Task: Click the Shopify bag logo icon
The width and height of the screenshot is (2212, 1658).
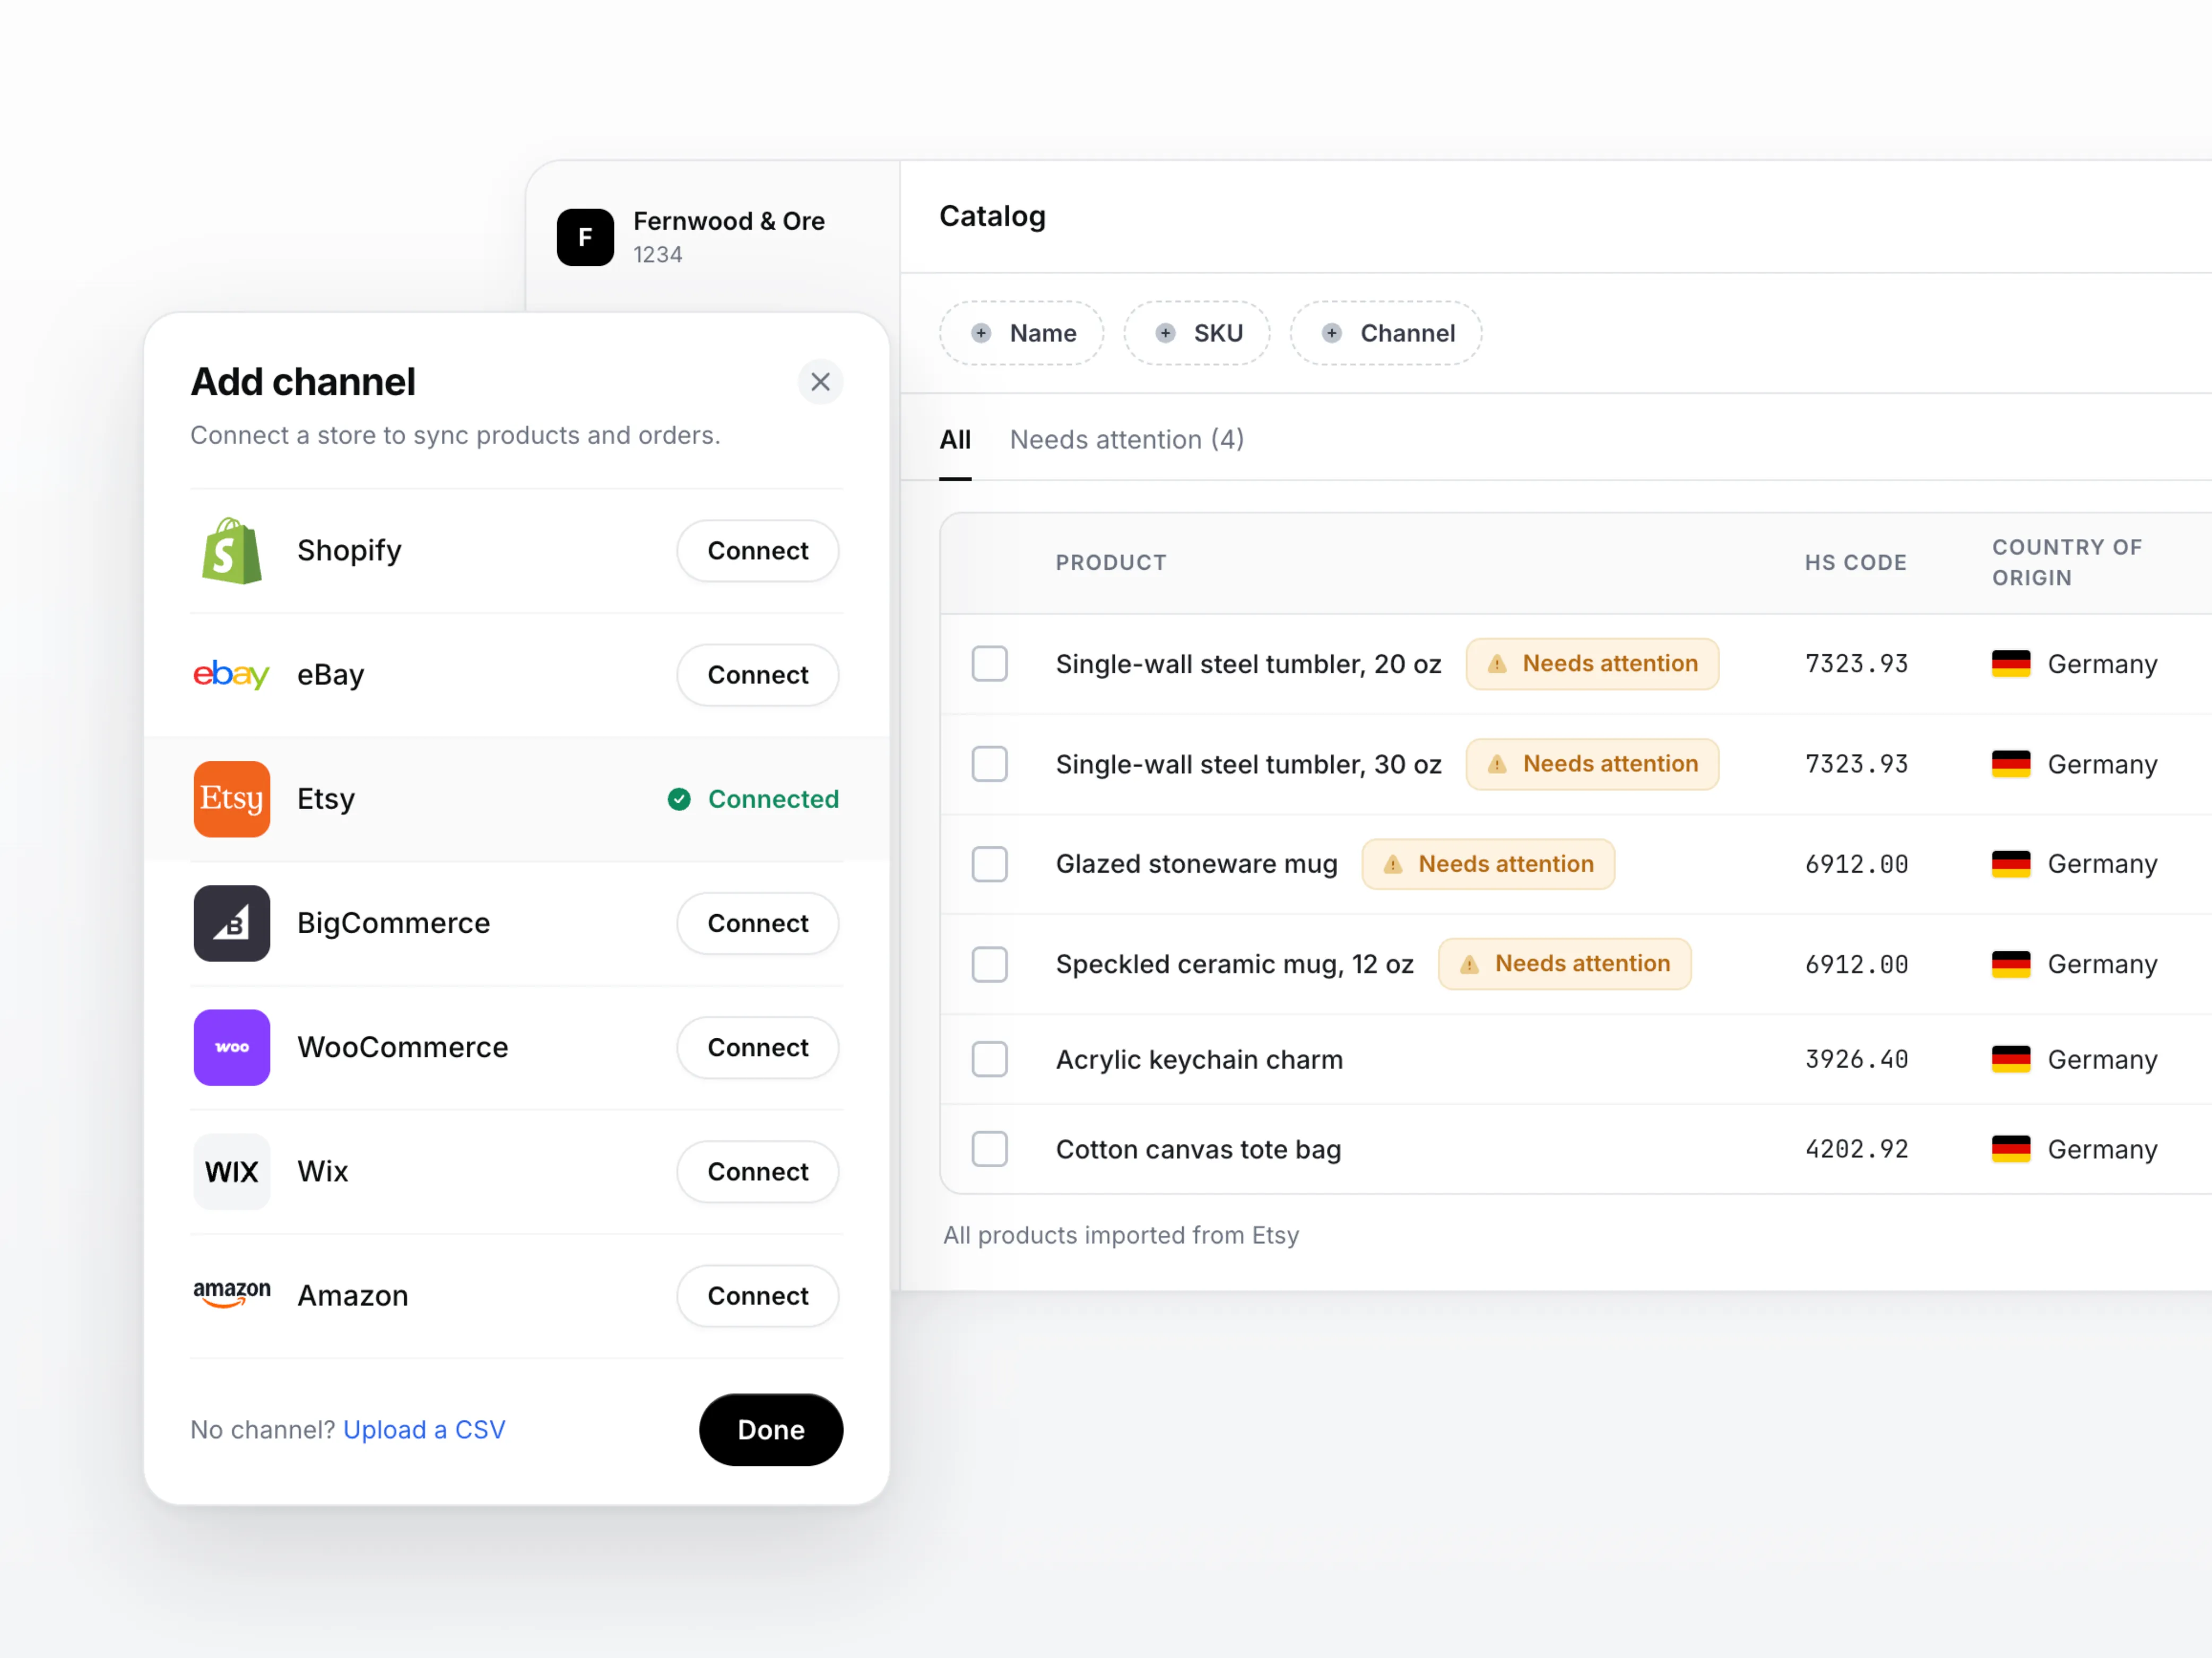Action: pos(231,551)
